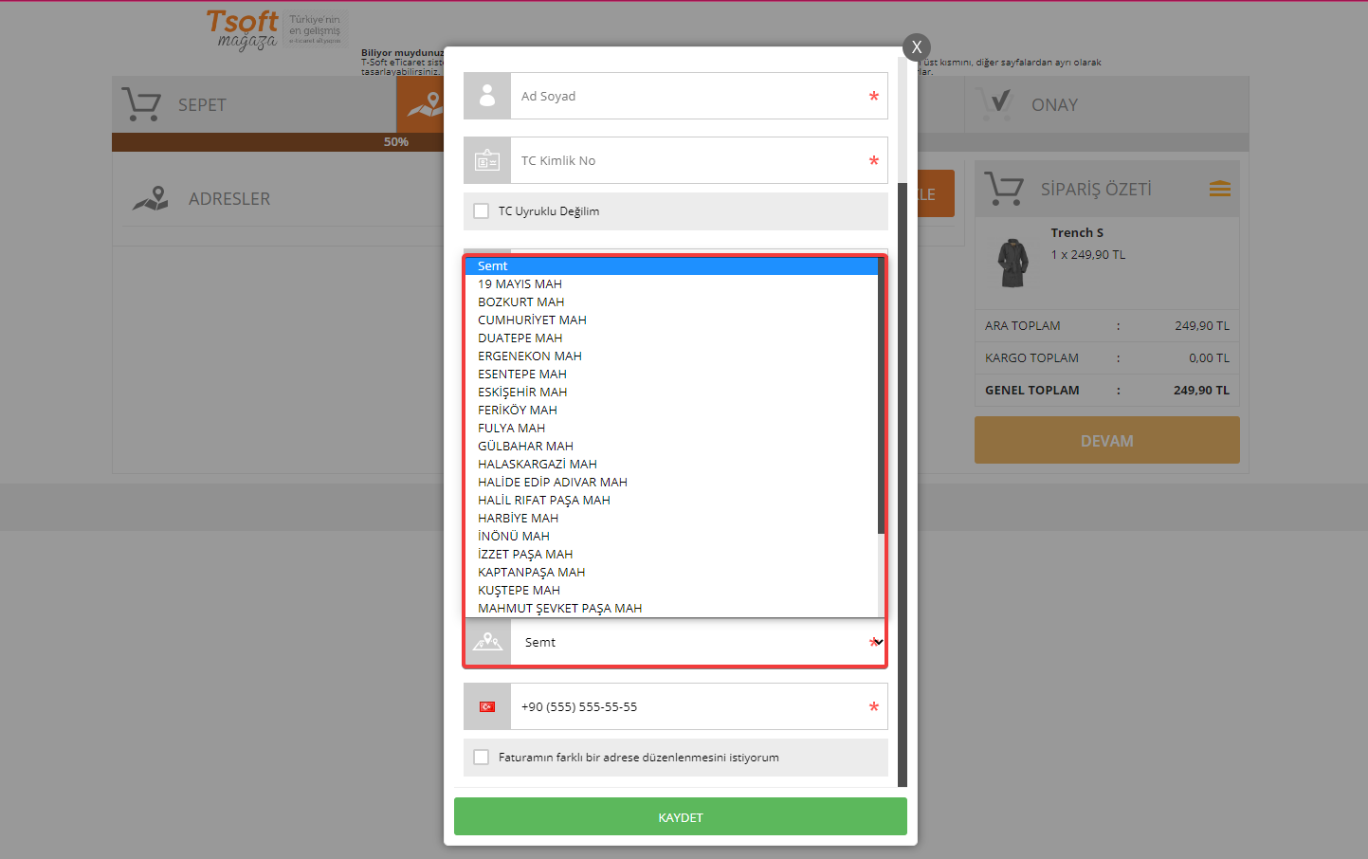Click the SİPARİŞ ÖZETİ cart icon
This screenshot has height=859, width=1368.
pyautogui.click(x=1004, y=189)
